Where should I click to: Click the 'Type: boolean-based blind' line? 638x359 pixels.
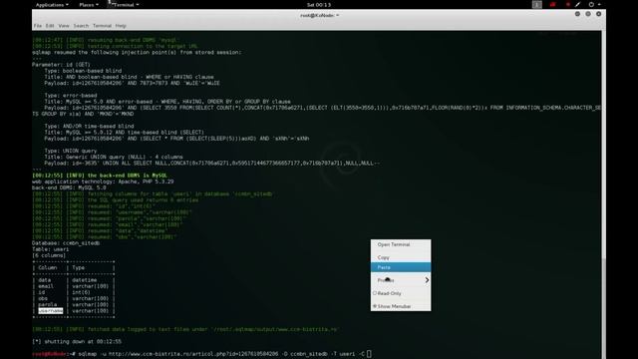pyautogui.click(x=83, y=71)
